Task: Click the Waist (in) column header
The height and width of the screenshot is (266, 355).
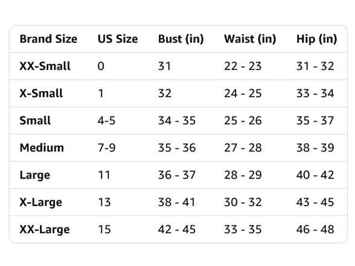Action: 250,39
